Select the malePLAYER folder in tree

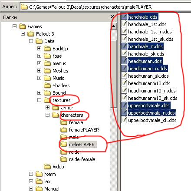point(82,145)
